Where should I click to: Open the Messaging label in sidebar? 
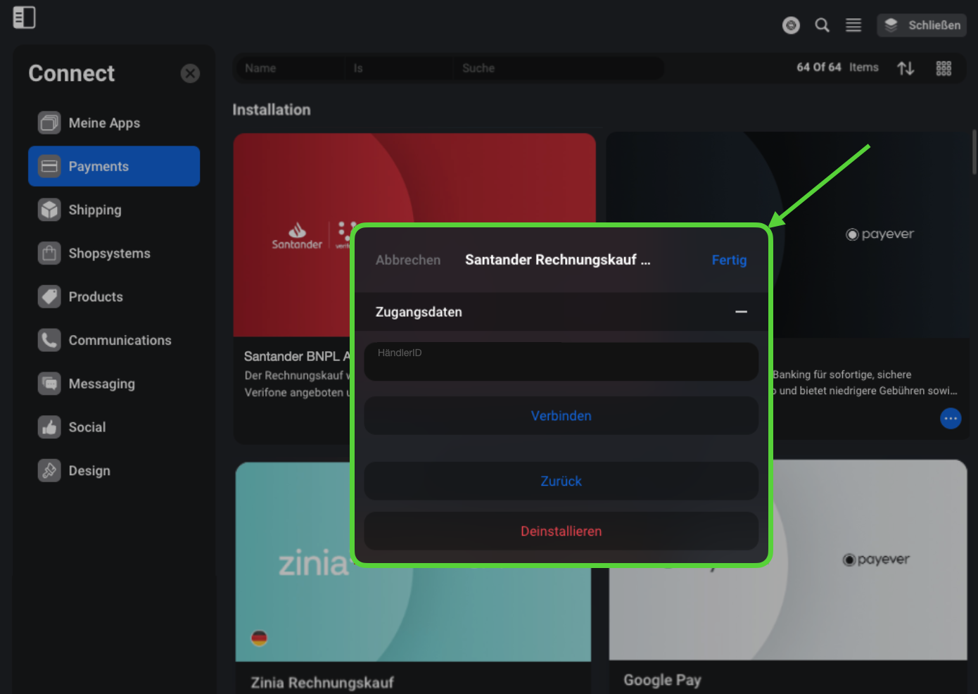pos(101,384)
